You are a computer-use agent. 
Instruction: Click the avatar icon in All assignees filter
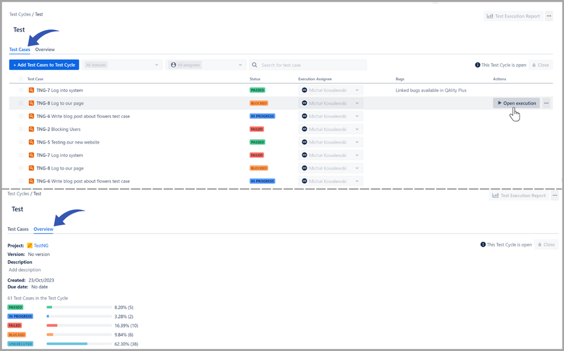click(174, 64)
